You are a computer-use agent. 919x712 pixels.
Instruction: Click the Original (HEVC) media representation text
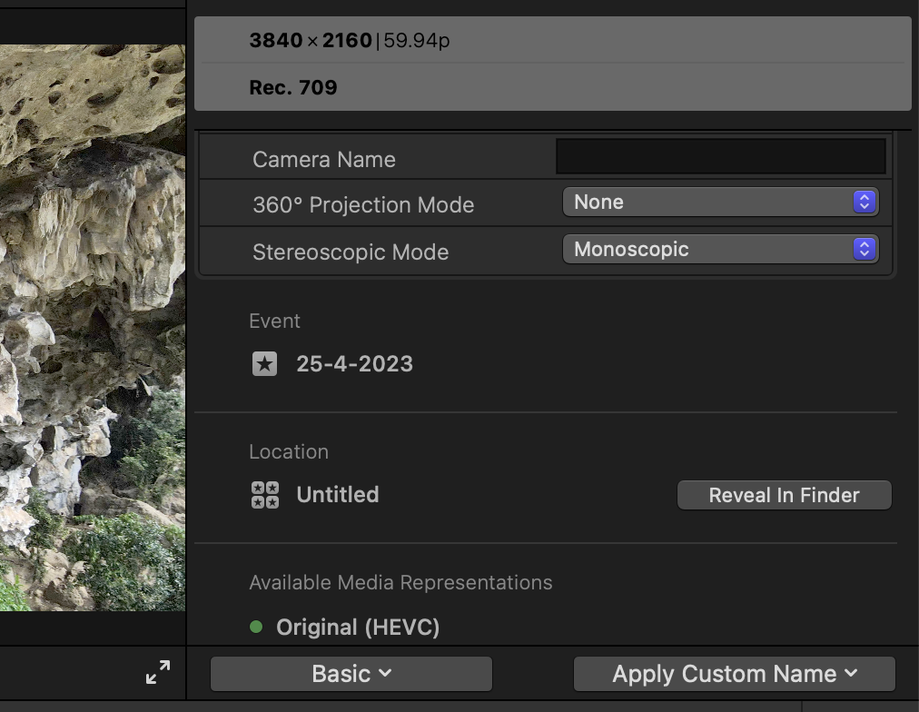pyautogui.click(x=358, y=628)
